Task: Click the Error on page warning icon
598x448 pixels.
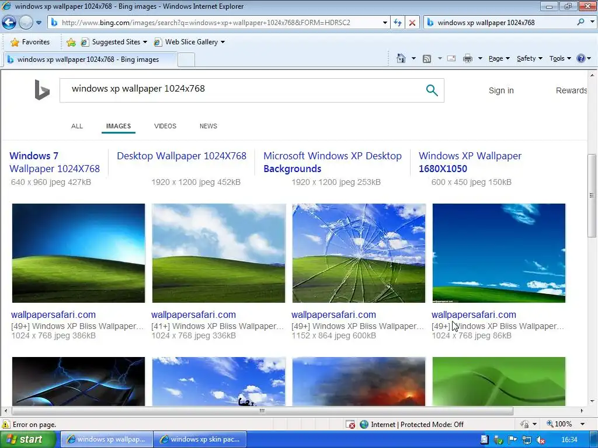Action: click(x=6, y=425)
